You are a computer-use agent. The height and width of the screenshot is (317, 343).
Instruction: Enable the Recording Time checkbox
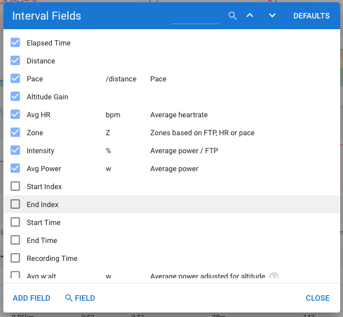coord(15,258)
